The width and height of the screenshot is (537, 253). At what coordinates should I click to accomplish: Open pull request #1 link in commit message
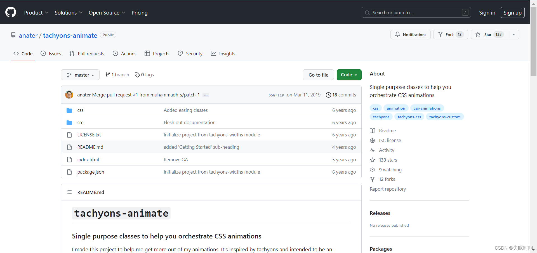pos(135,95)
